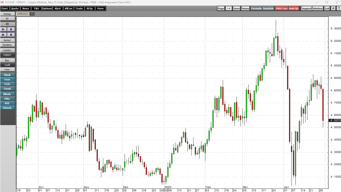The image size is (341, 192).
Task: Open the More menu
Action: [100, 8]
